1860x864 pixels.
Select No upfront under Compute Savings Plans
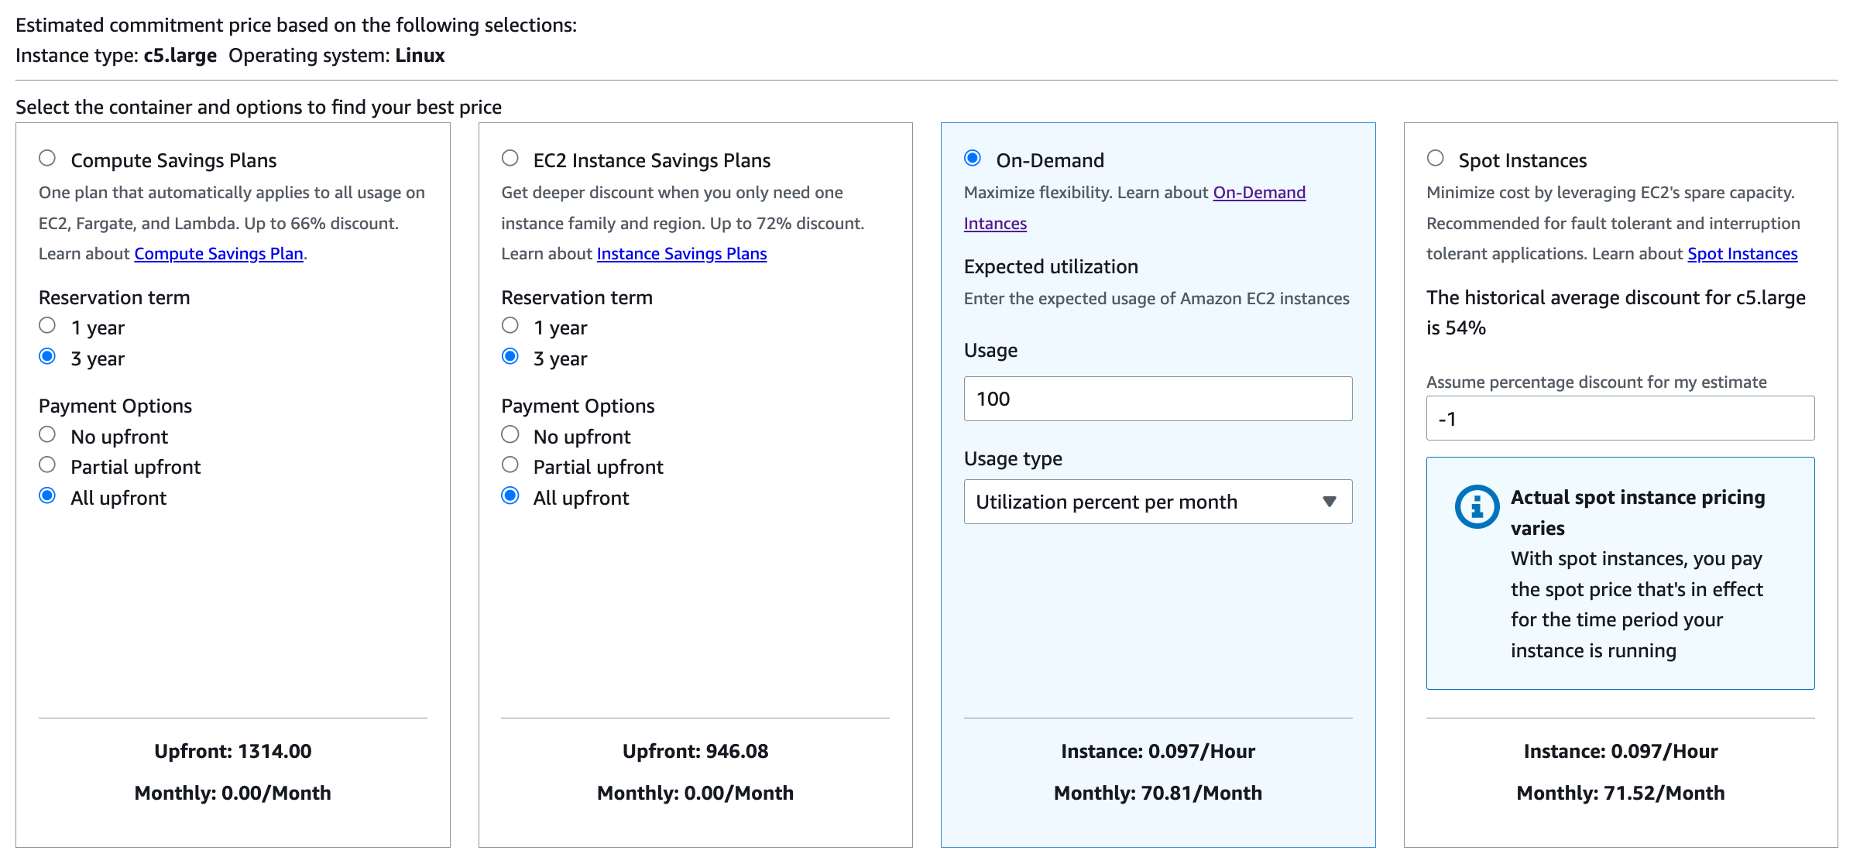click(x=47, y=434)
